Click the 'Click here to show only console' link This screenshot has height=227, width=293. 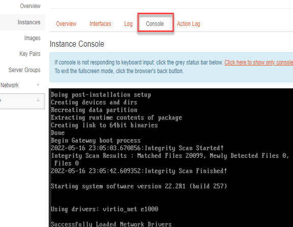point(258,62)
